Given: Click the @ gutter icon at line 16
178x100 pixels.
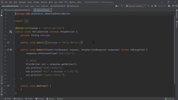Looking at the screenshot, I should coord(11,50).
